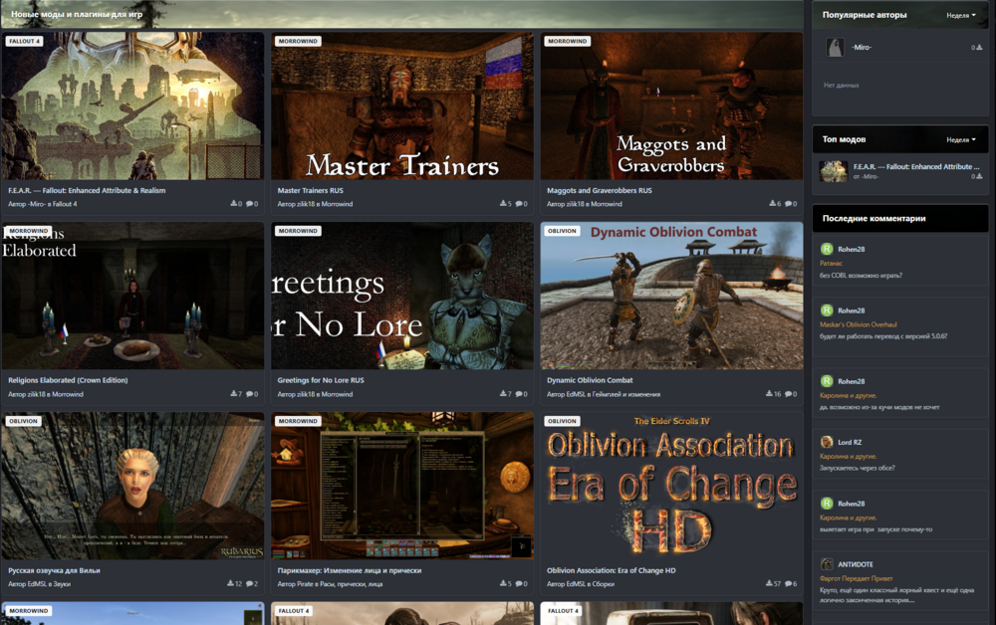Click the download icon on the Greetings for No Lore RUS card
This screenshot has width=996, height=625.
503,394
